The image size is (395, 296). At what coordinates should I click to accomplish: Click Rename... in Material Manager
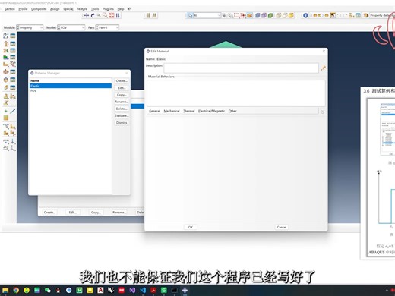coord(122,102)
